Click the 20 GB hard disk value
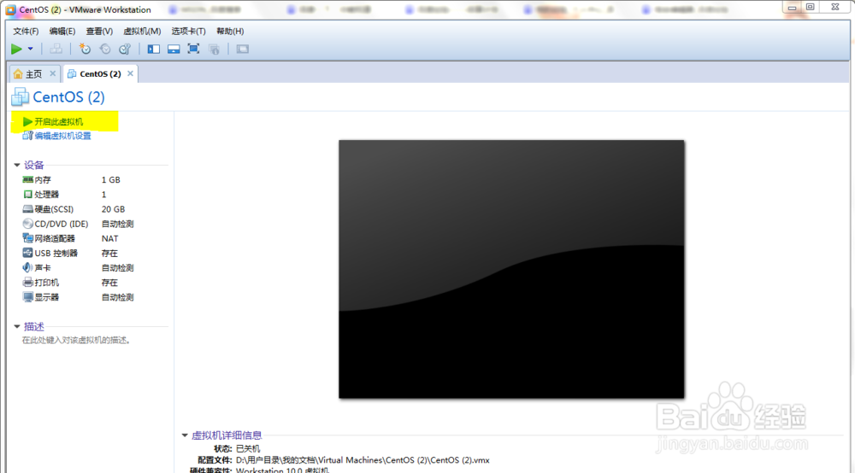This screenshot has width=855, height=473. [113, 209]
